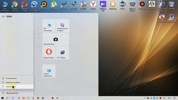Open the Панель управления tile

click(x=49, y=71)
